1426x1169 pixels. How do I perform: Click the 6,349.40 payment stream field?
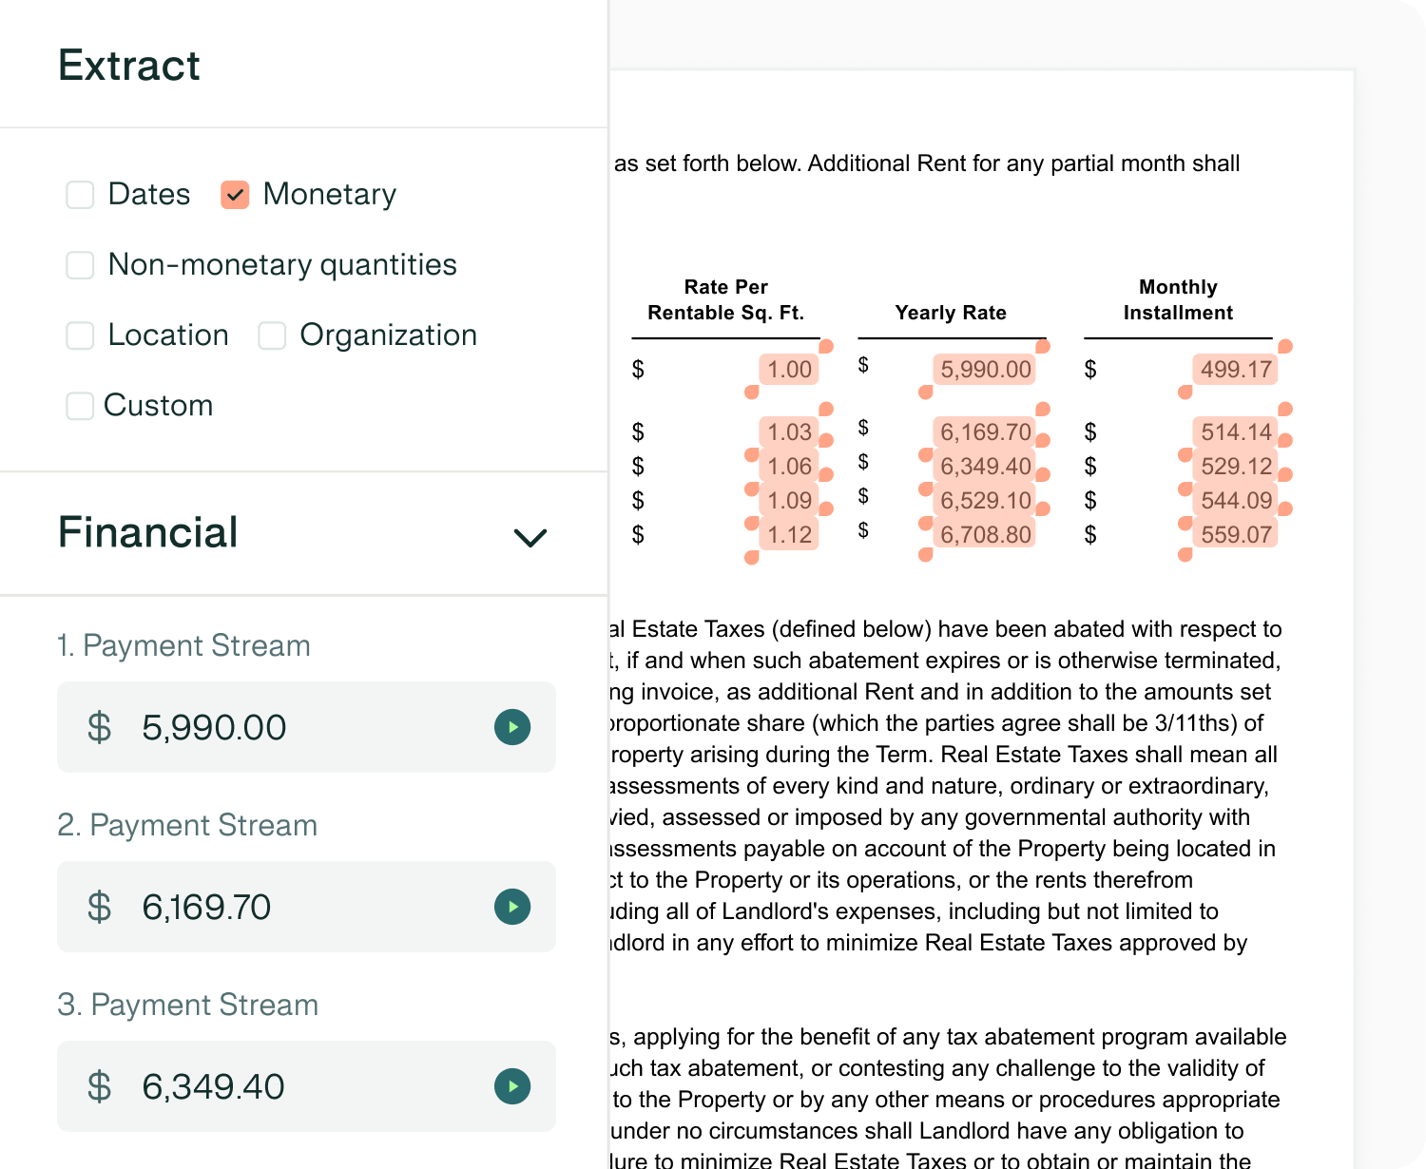pos(306,1086)
